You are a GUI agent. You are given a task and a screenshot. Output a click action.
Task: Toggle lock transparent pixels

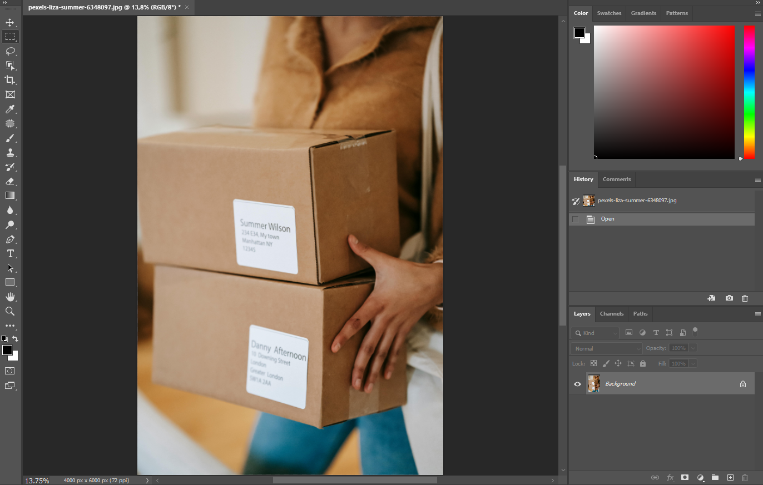593,363
